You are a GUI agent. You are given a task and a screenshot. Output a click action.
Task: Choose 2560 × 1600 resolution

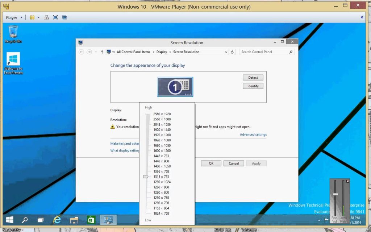coord(162,119)
